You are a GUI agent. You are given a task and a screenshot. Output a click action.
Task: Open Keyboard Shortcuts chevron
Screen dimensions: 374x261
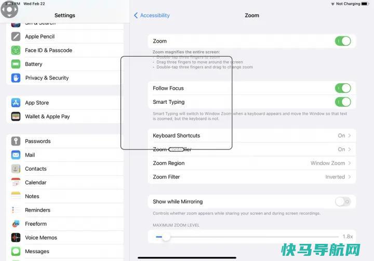click(350, 135)
